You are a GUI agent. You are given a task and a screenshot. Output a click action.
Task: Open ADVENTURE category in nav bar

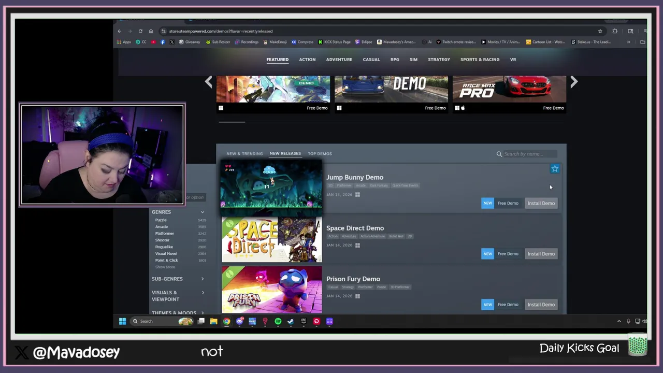(x=339, y=60)
